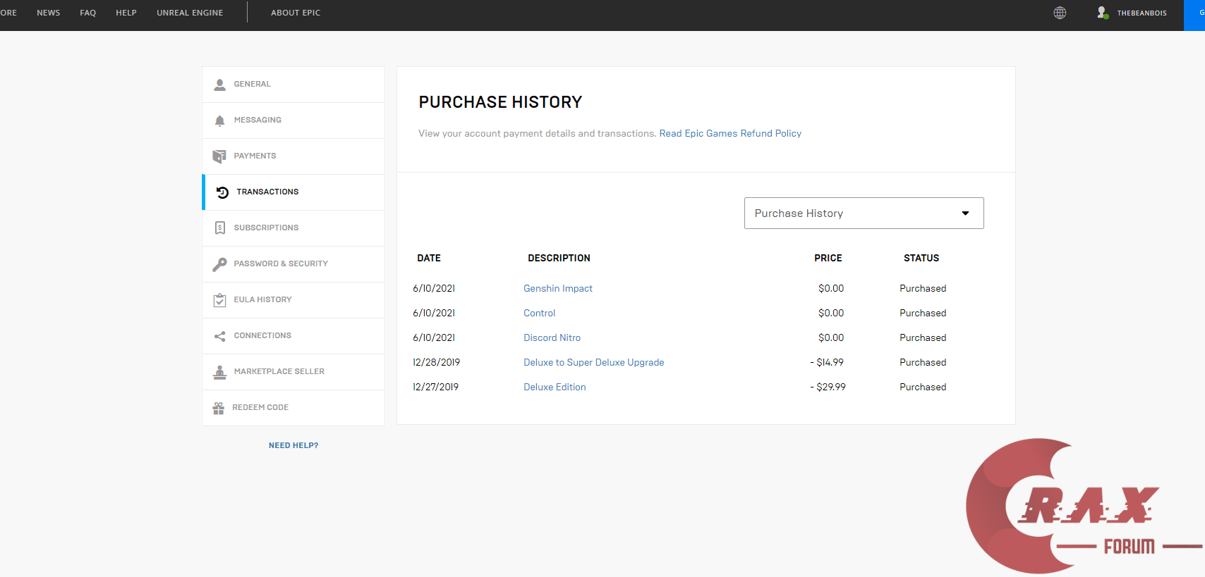The height and width of the screenshot is (577, 1205).
Task: Open the Discord Nitro transaction
Action: (x=552, y=337)
